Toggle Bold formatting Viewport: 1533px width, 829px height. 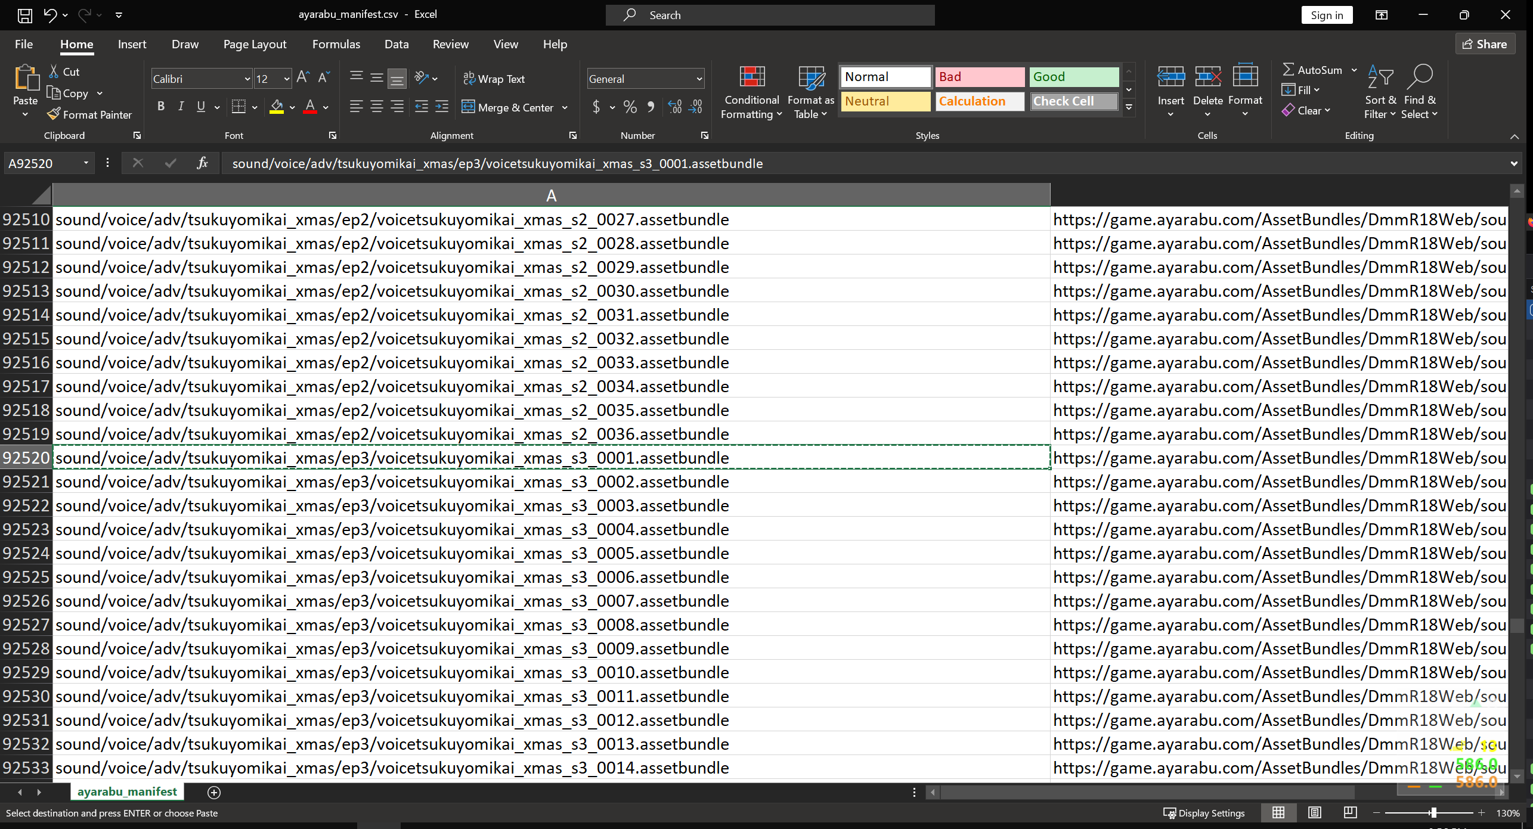click(x=160, y=107)
